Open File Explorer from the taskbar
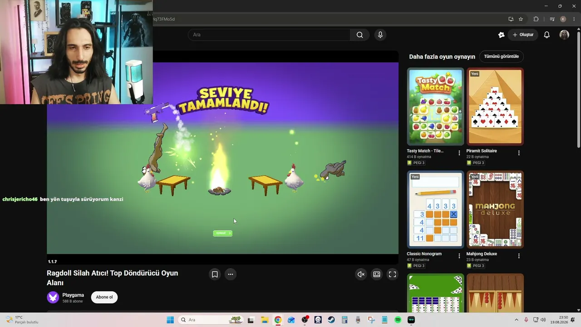Screen dimensions: 581x327 pos(265,320)
